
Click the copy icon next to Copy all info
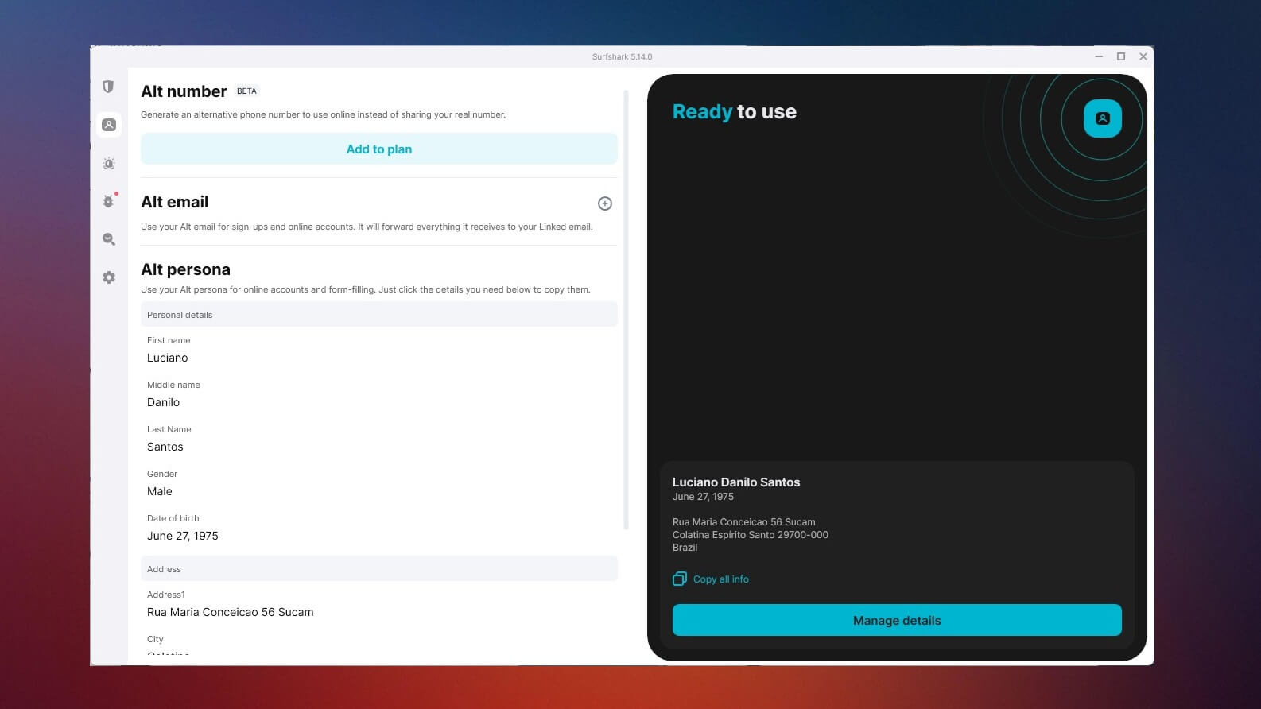click(680, 579)
